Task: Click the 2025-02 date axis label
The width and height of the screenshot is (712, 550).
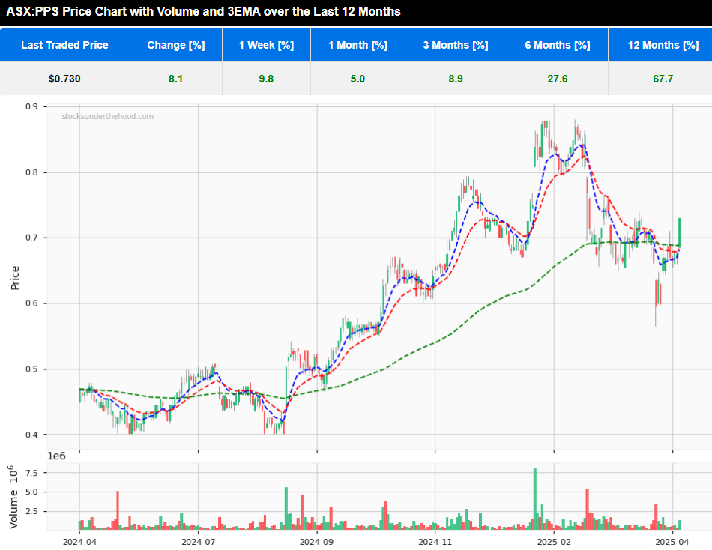Action: pos(554,542)
